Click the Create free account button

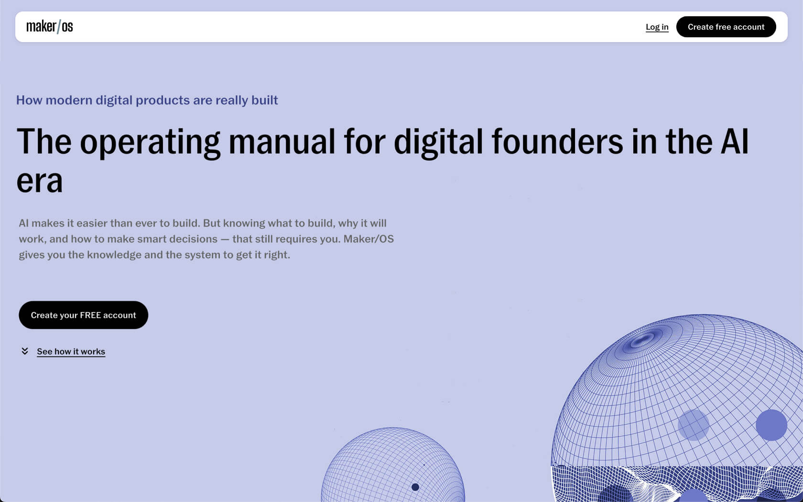(726, 27)
